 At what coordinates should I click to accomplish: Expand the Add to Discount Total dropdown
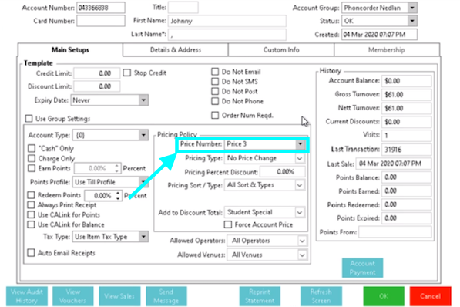[300, 212]
